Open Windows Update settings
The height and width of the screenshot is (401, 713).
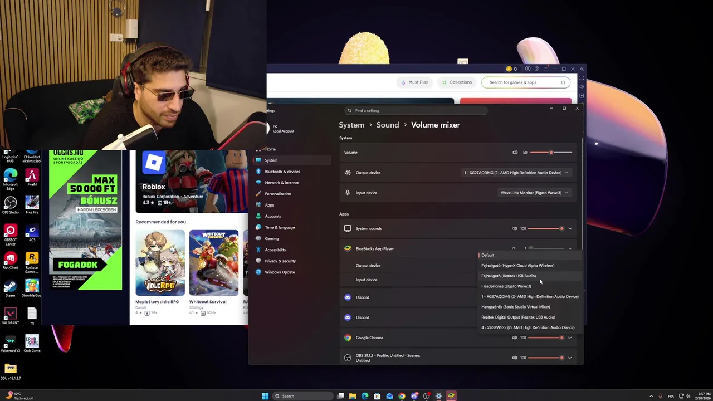pyautogui.click(x=292, y=272)
